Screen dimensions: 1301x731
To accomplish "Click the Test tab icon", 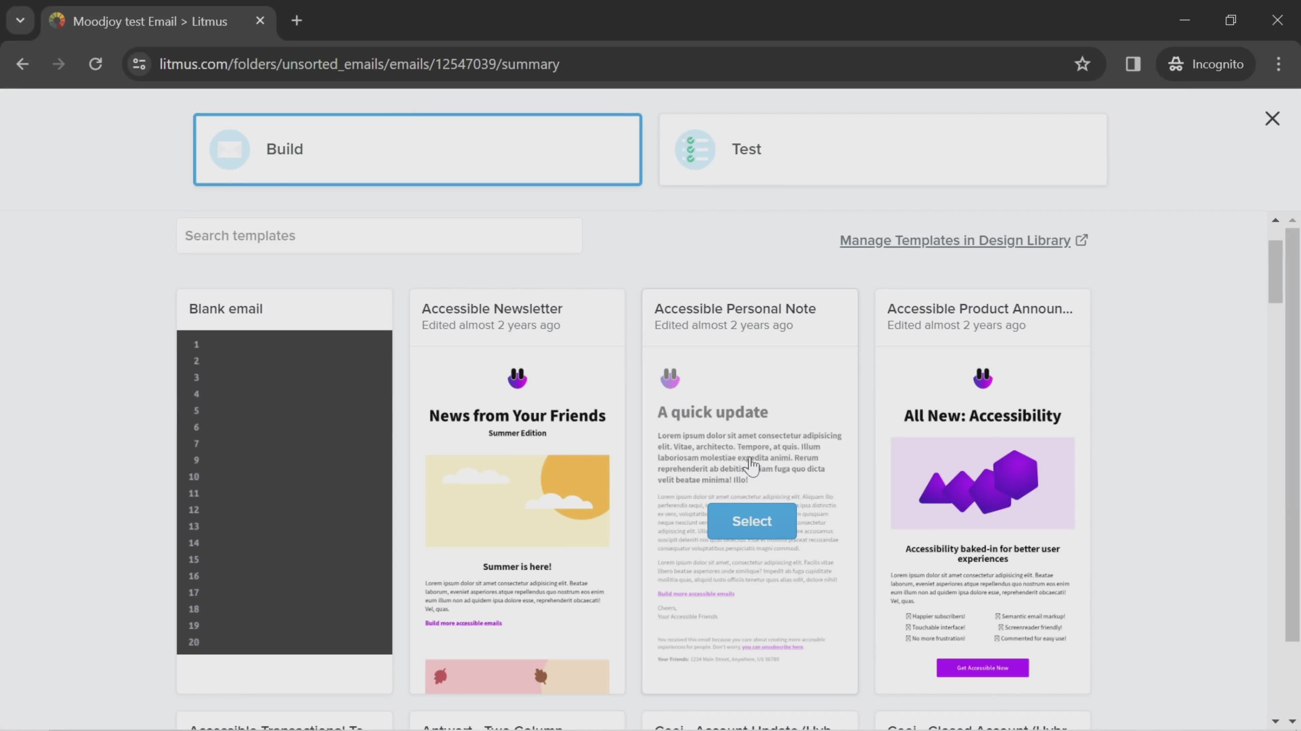I will pos(696,149).
